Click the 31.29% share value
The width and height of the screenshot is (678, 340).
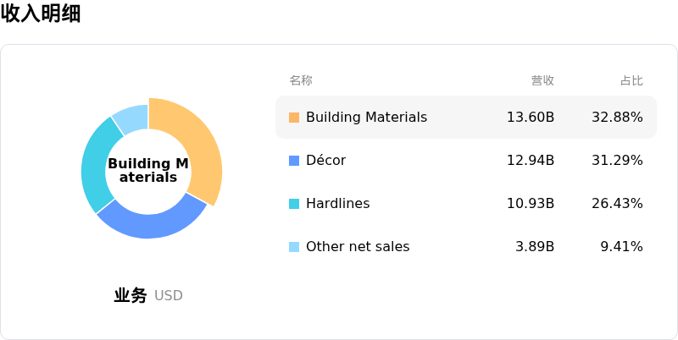click(x=617, y=161)
